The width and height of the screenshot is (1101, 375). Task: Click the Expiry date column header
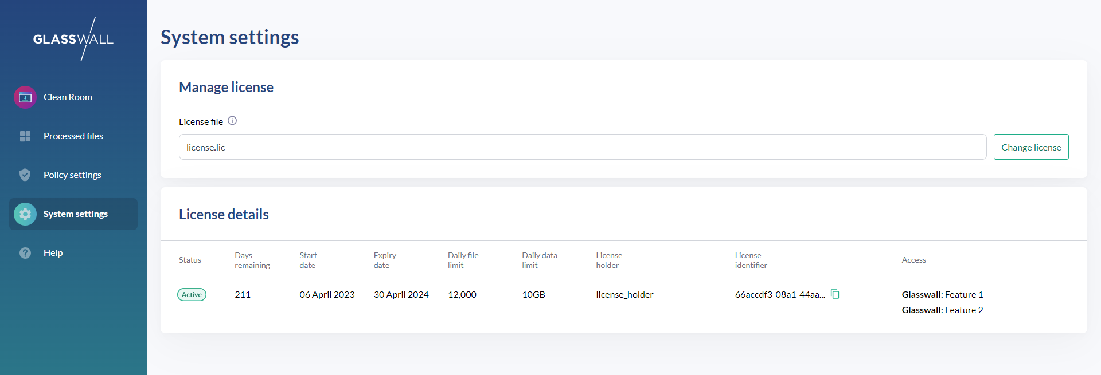(385, 260)
